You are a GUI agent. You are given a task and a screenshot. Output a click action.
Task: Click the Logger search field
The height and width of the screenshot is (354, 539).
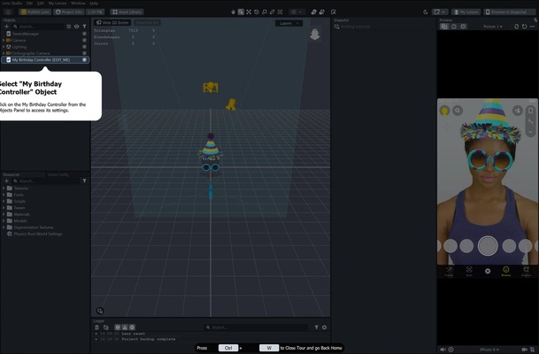256,327
